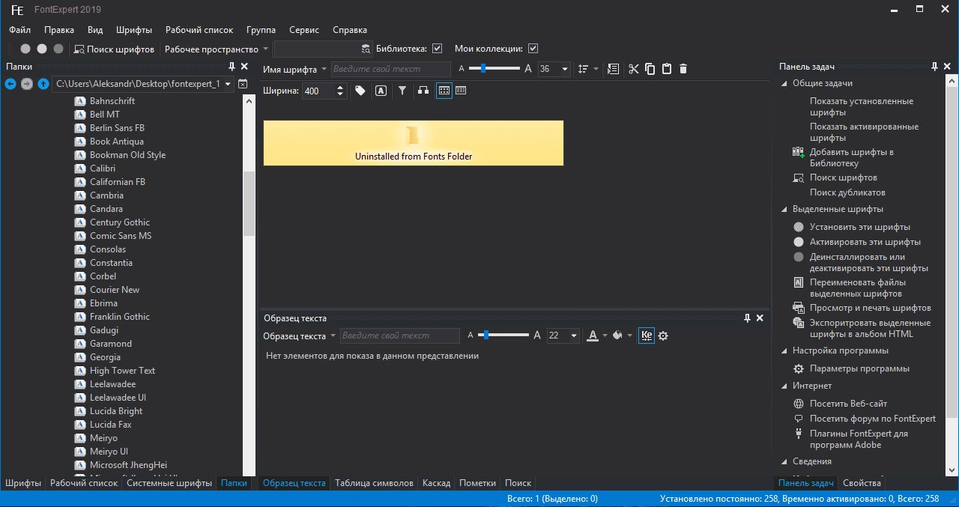Uncheck the Библиотека checkbox
The width and height of the screenshot is (959, 507).
438,49
